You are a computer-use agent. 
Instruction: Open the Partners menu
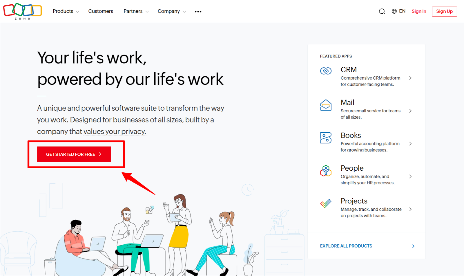(x=133, y=11)
